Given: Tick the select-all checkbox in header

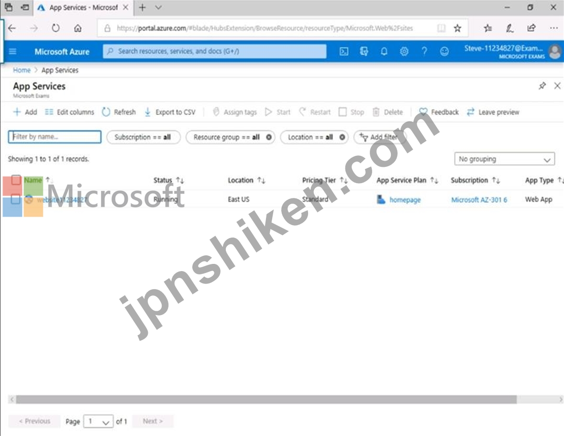Looking at the screenshot, I should tap(16, 180).
